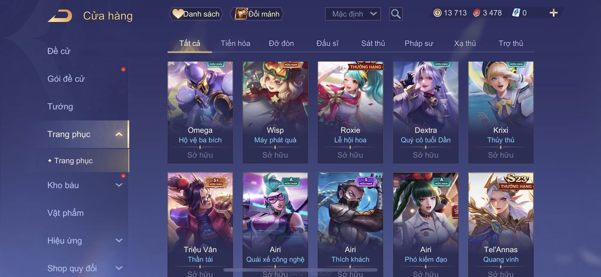Select the Trợ thủ tab
This screenshot has height=277, width=601.
(x=511, y=43)
